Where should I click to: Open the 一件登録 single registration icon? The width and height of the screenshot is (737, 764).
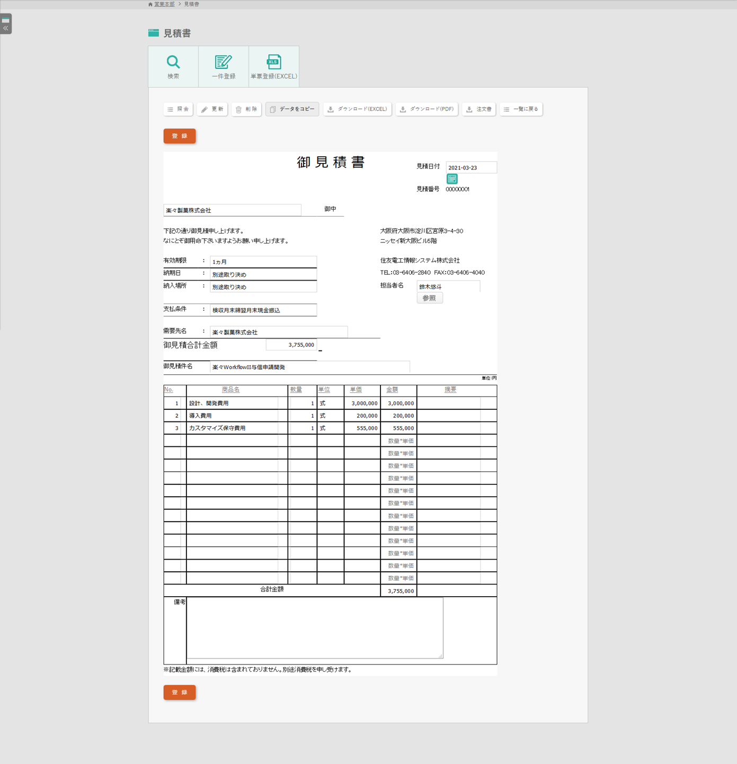point(224,67)
